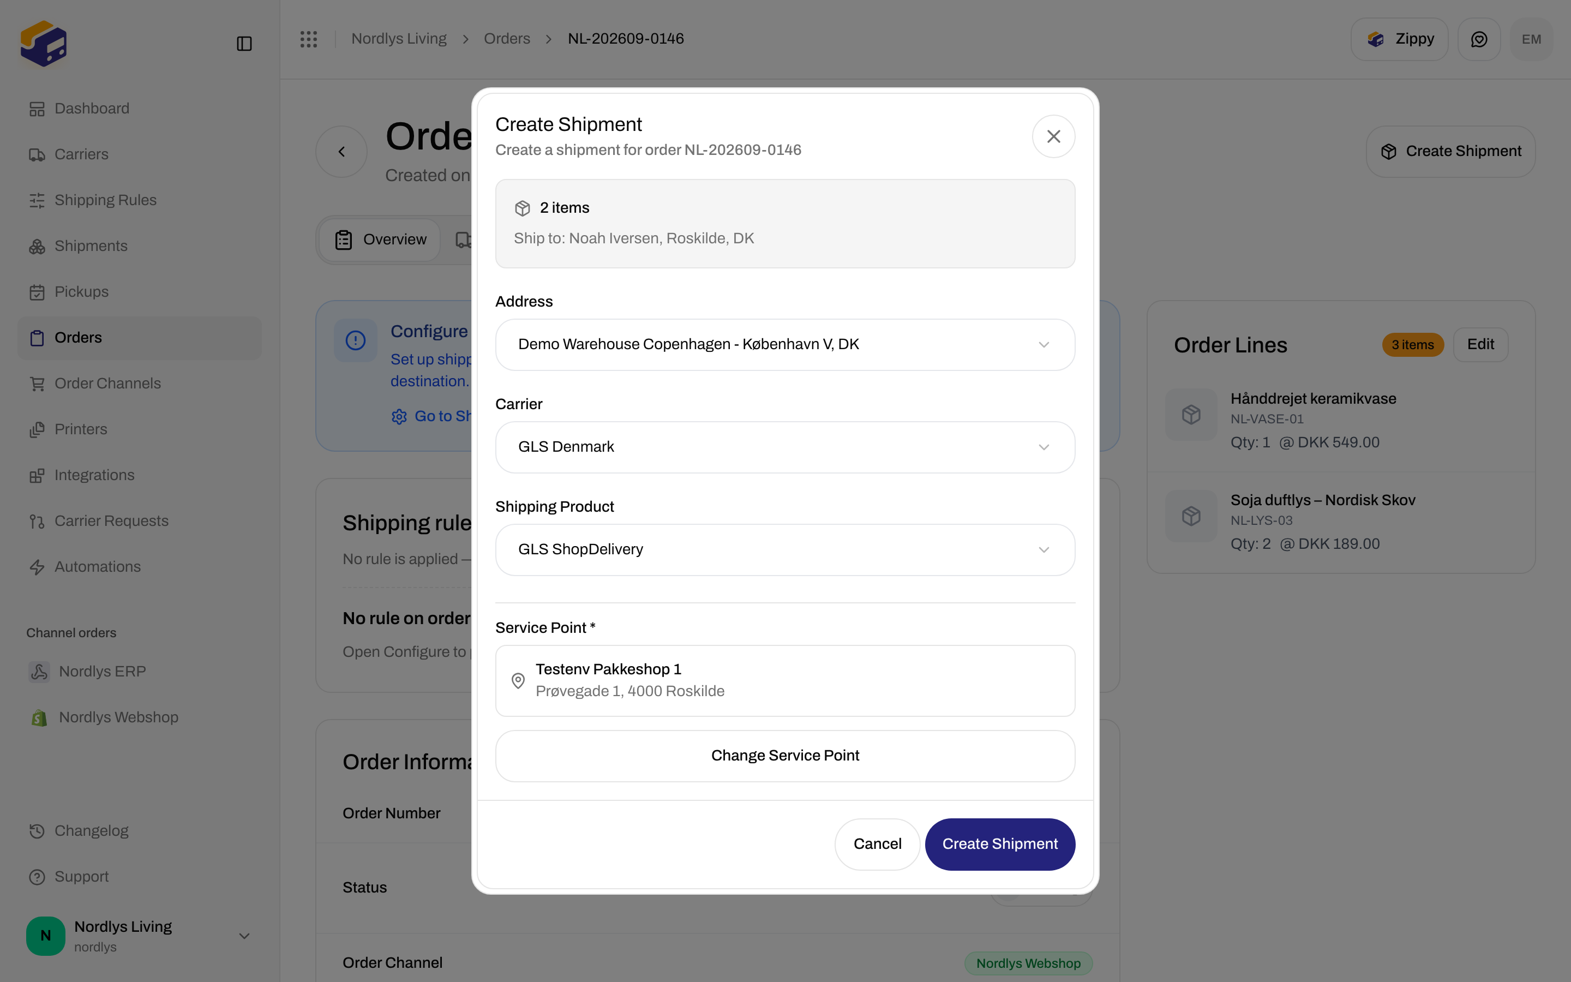Click the Automations lightning icon
Viewport: 1571px width, 982px height.
[x=37, y=567]
